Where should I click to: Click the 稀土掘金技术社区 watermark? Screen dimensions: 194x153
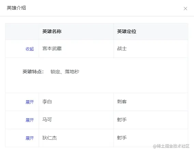171,146
